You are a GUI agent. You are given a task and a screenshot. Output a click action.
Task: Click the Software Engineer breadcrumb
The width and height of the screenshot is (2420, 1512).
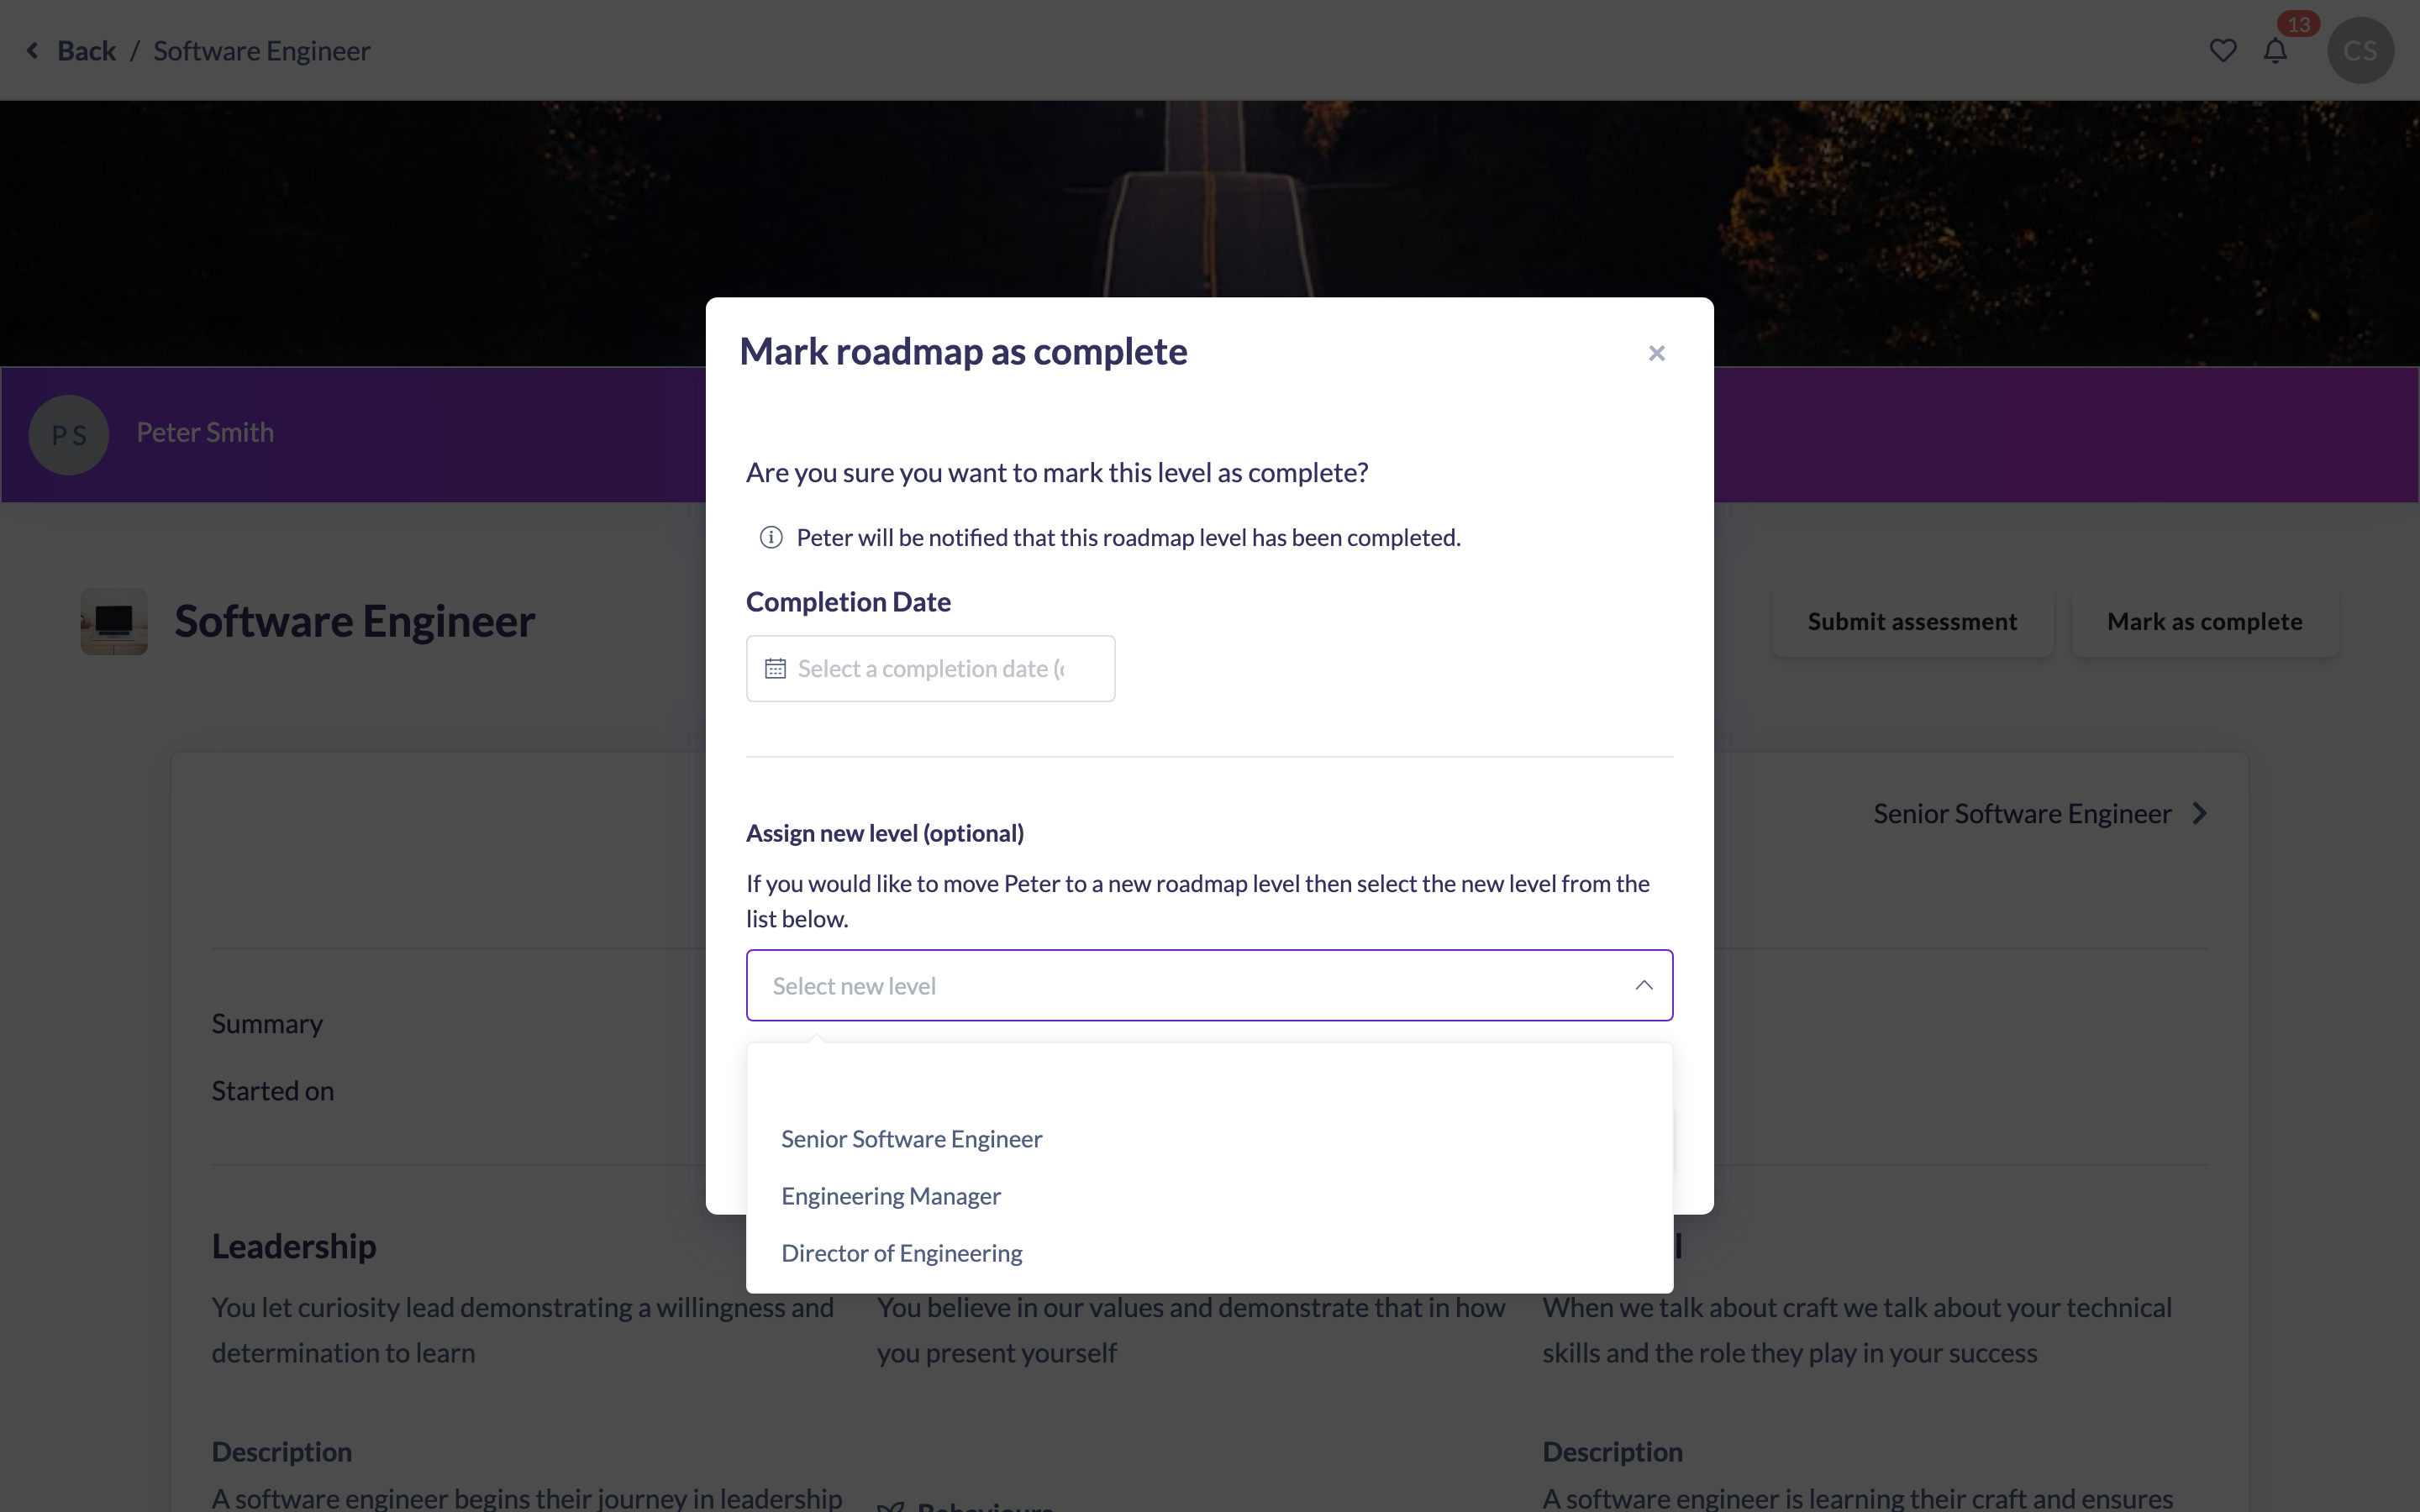pos(261,51)
